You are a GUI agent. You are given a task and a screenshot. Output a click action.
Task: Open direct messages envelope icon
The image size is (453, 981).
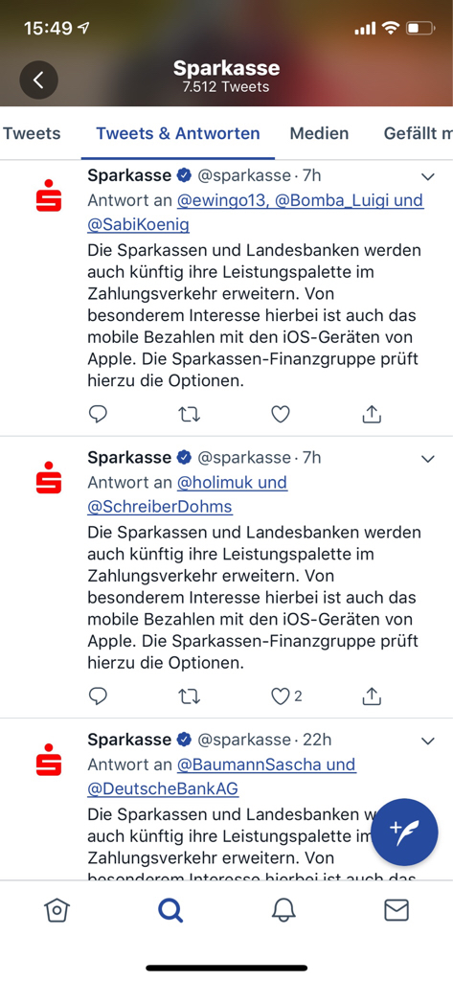tap(396, 910)
